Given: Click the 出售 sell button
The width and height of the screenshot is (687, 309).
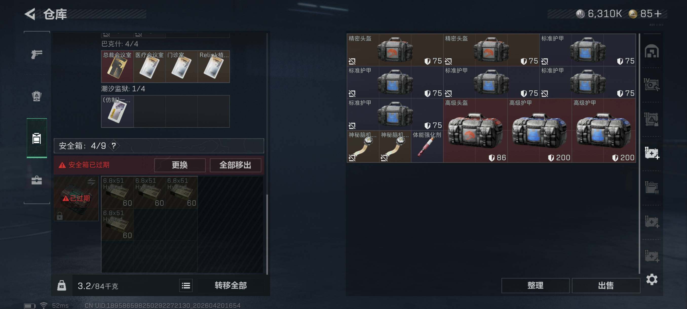Looking at the screenshot, I should (x=606, y=285).
